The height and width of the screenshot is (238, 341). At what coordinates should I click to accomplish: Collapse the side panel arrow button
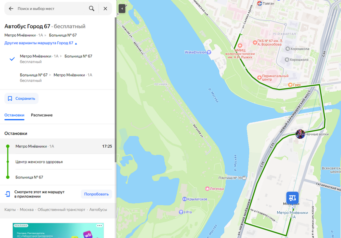pos(122,9)
